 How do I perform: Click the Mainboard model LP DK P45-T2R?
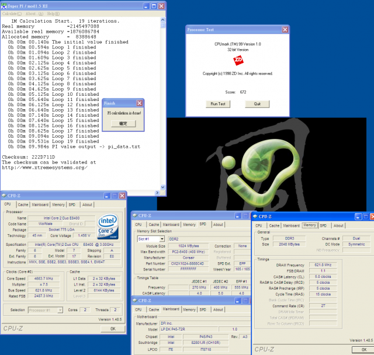coord(189,329)
